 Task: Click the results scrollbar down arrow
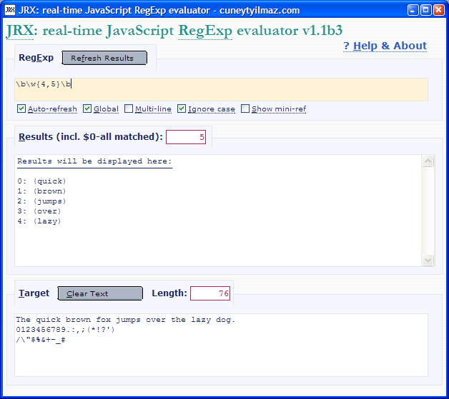coord(428,260)
